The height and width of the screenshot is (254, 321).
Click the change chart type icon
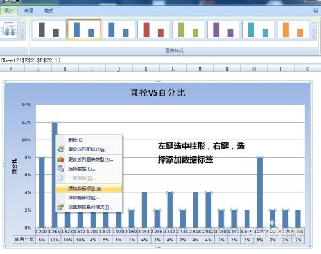(x=60, y=159)
